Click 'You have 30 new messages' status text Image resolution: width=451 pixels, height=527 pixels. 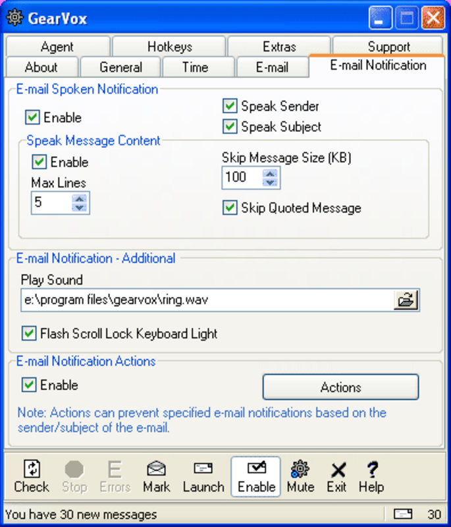coord(81,514)
